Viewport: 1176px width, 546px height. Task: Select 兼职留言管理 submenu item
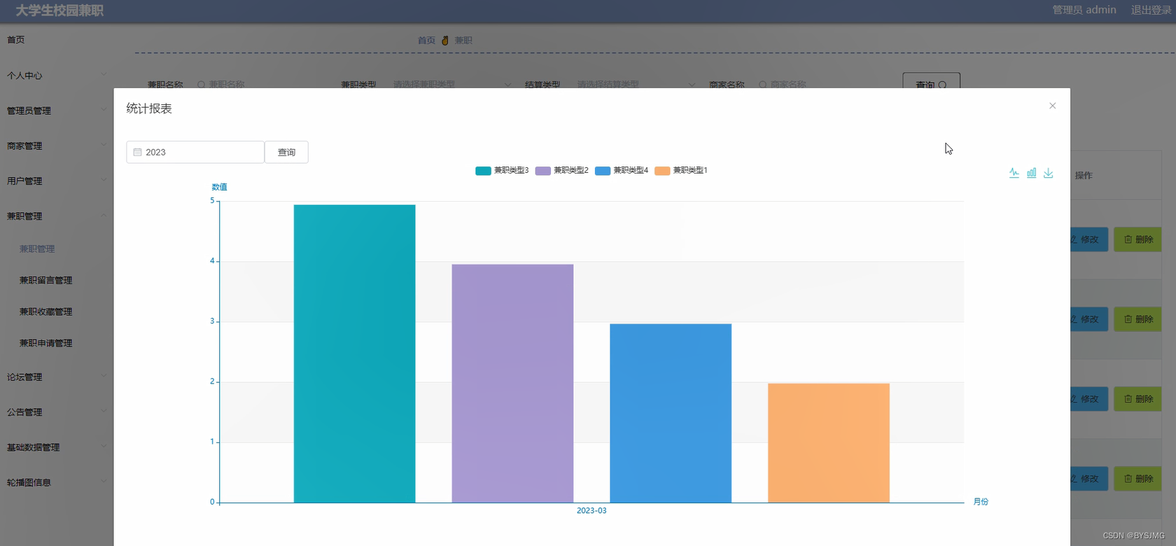click(x=45, y=280)
